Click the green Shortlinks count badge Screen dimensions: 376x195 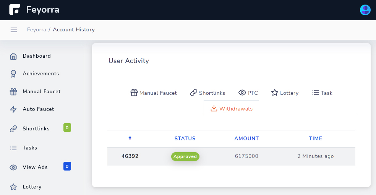point(67,128)
